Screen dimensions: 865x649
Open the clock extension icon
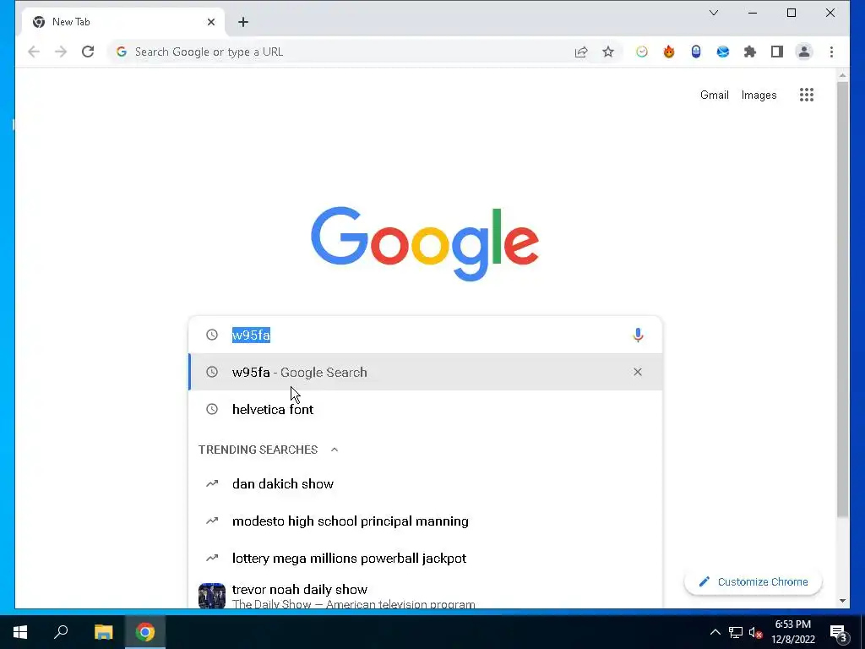(x=642, y=52)
